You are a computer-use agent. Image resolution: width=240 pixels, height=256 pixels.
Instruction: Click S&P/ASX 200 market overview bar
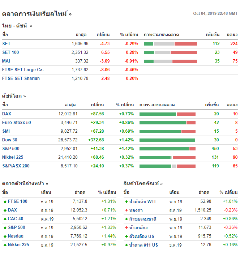[x=168, y=166]
